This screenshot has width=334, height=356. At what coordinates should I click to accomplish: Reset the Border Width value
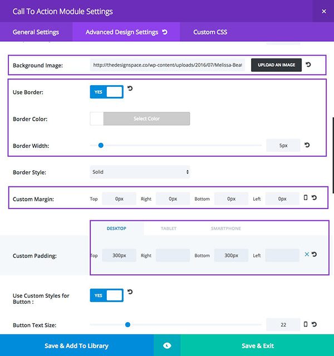pyautogui.click(x=307, y=145)
